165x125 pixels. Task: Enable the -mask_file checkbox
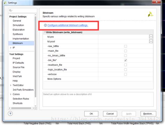[125, 51]
